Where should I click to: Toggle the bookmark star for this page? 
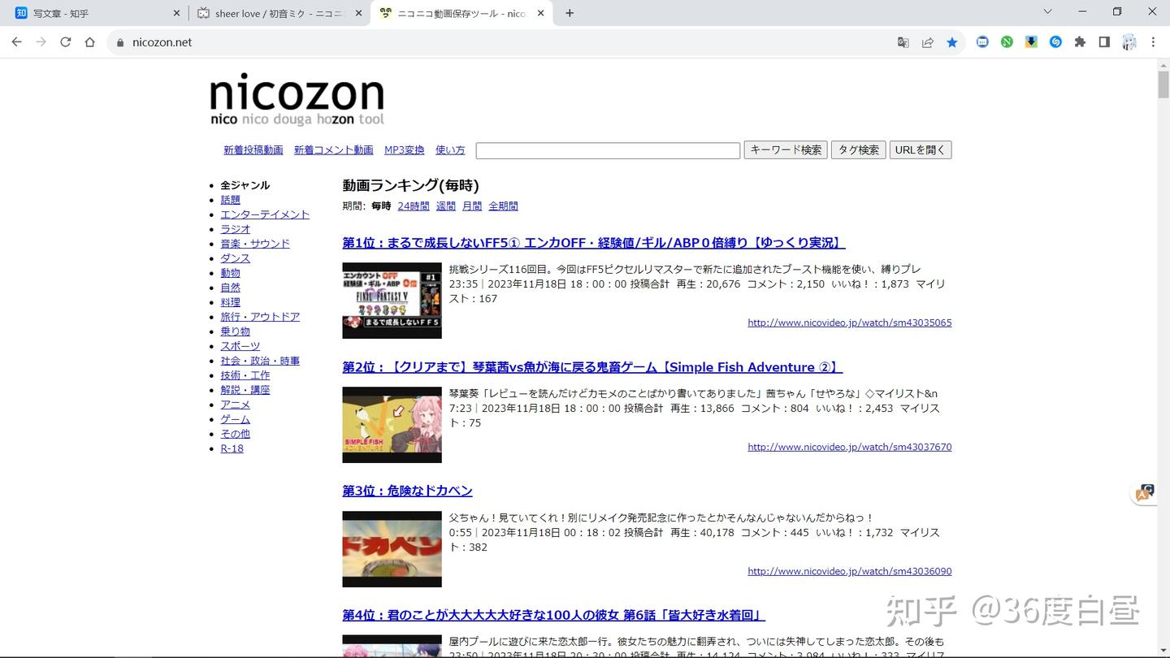(952, 42)
